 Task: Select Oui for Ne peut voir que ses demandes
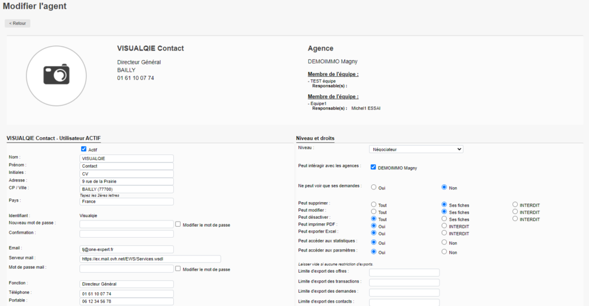click(x=374, y=187)
